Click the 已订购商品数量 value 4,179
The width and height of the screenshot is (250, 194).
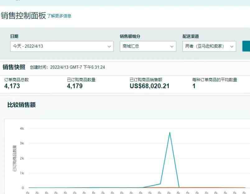(x=75, y=86)
